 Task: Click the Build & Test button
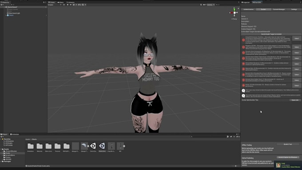(x=288, y=144)
